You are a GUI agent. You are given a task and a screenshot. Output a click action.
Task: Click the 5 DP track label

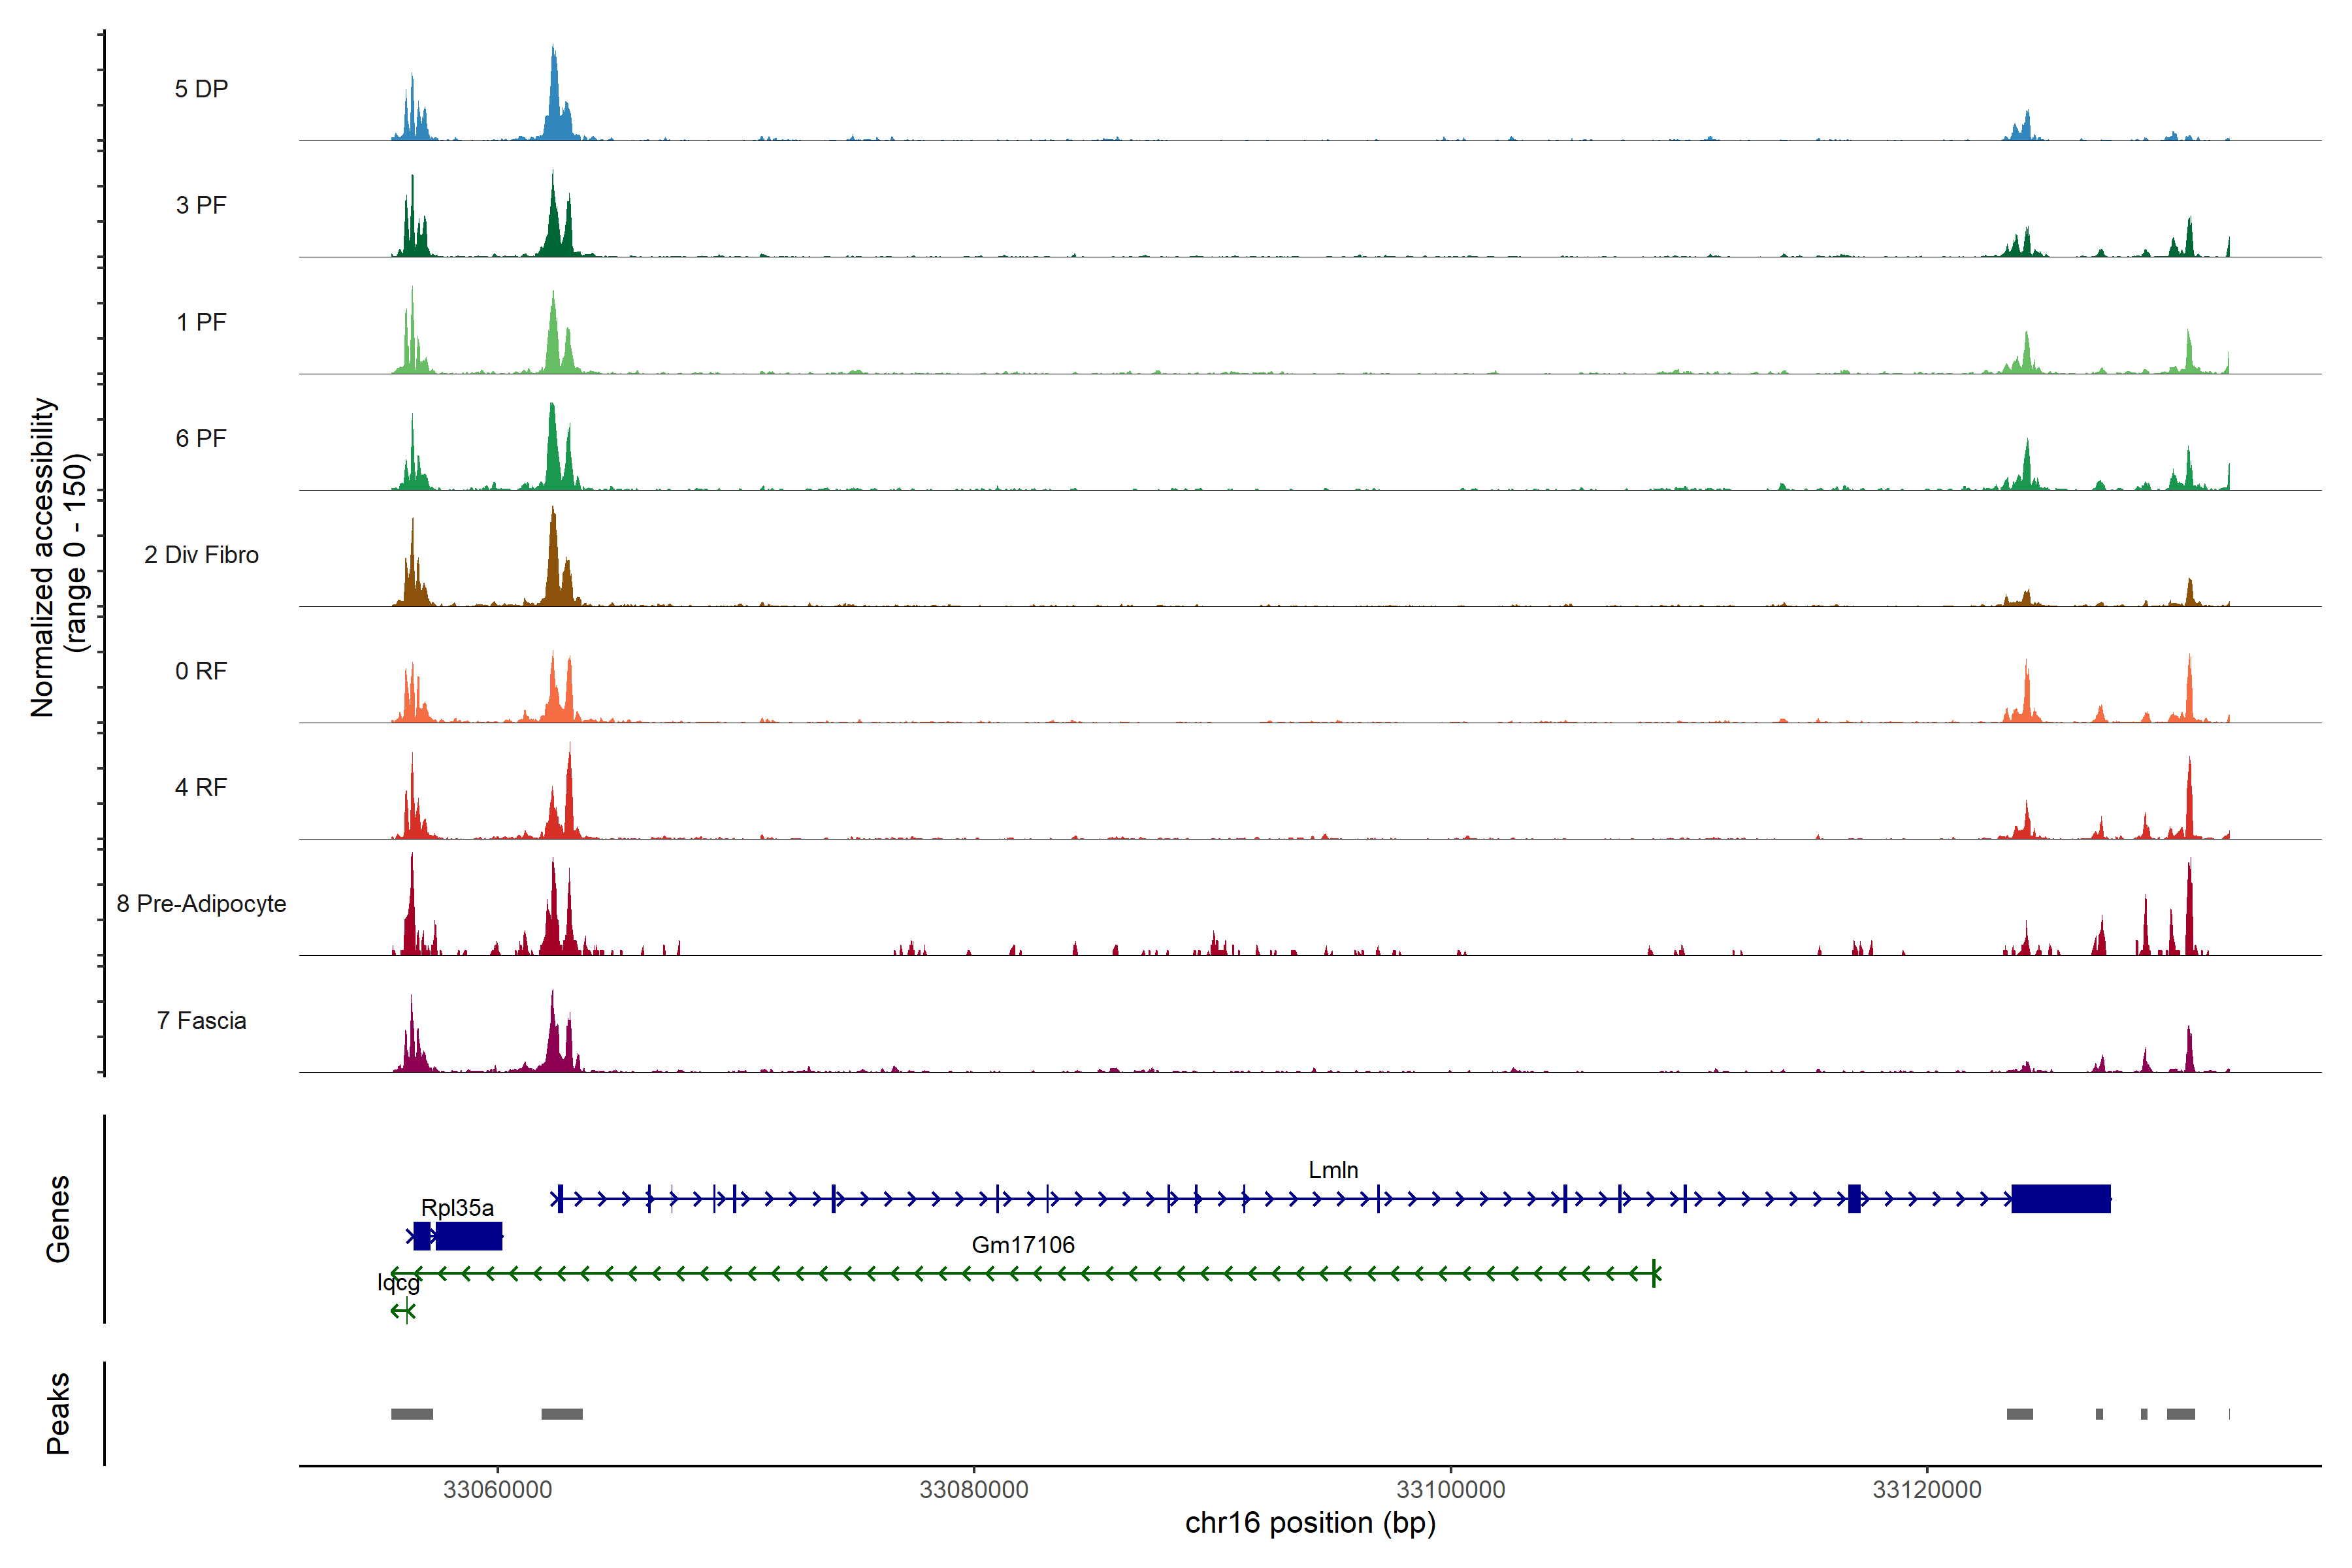[201, 89]
